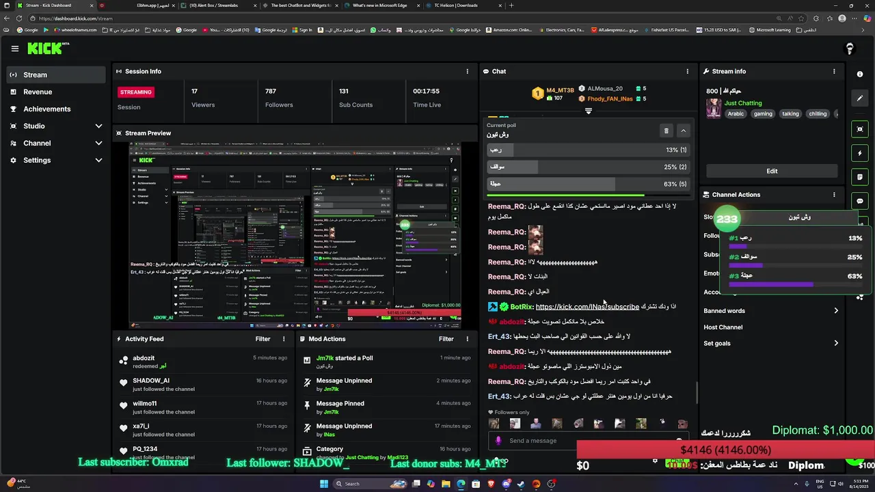Expand the Banned words chevron

point(836,311)
